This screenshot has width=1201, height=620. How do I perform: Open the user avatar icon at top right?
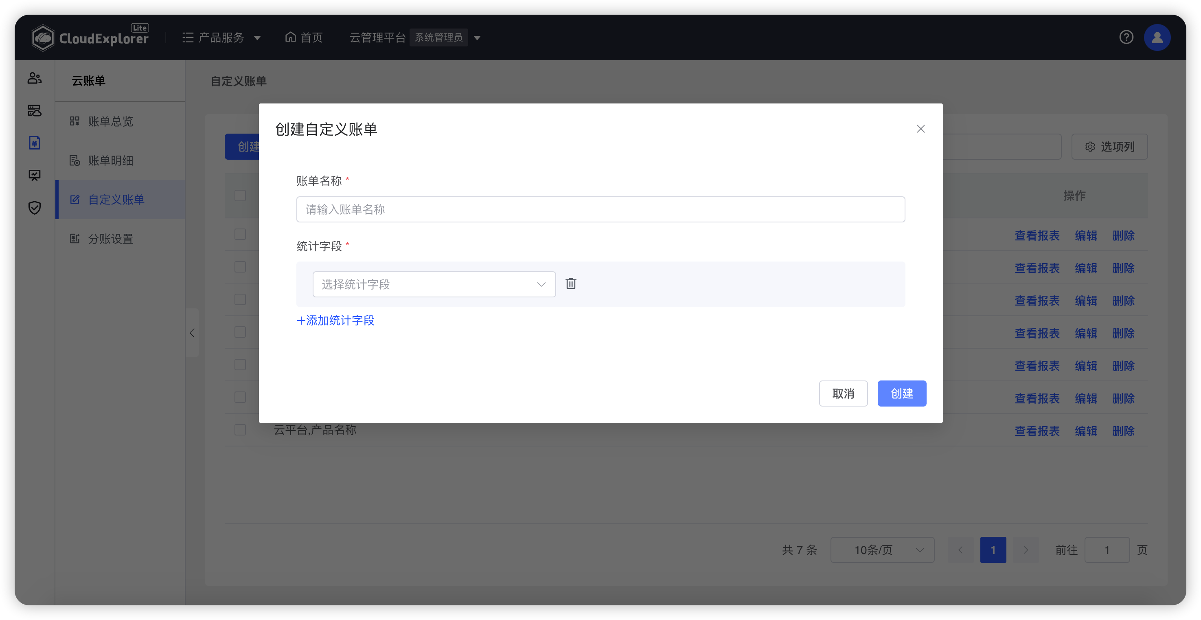[x=1157, y=37]
